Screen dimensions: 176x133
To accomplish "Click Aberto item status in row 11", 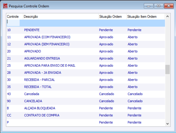I will point(133,37).
